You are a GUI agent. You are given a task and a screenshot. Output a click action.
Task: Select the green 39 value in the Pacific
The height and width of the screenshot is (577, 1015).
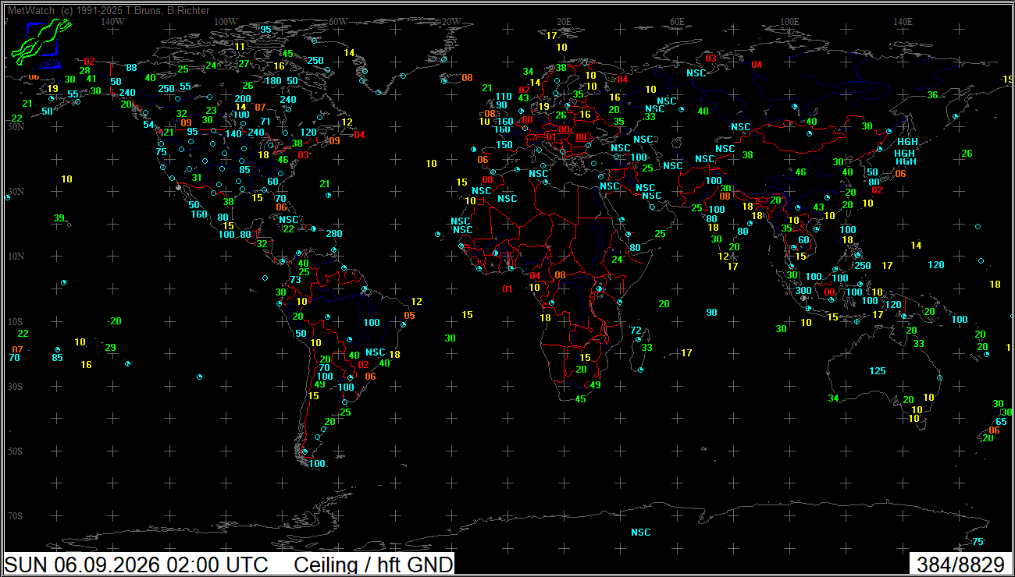pos(59,218)
